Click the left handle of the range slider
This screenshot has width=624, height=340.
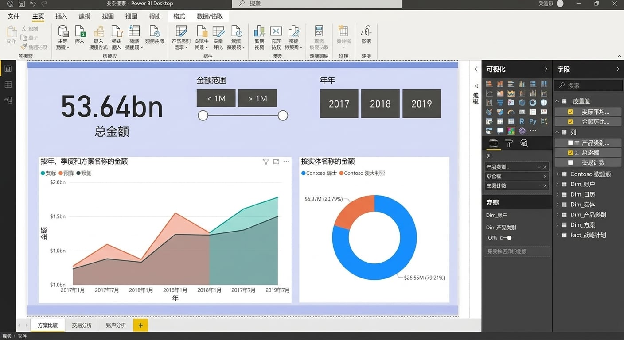tap(203, 116)
